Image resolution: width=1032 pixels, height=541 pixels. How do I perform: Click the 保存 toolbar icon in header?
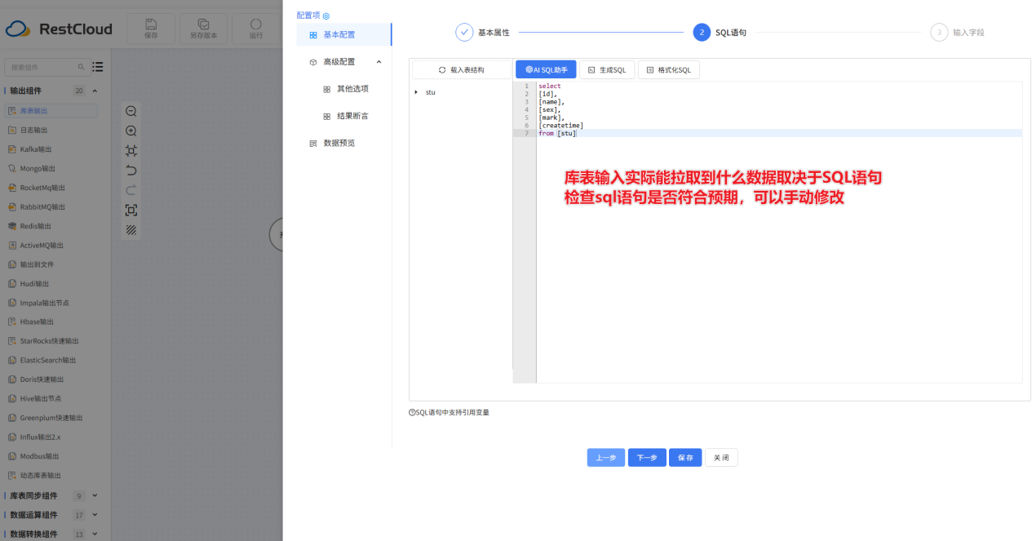coord(151,29)
